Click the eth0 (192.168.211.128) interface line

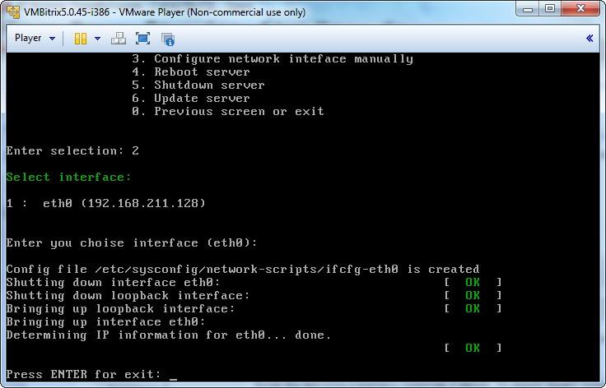click(105, 203)
